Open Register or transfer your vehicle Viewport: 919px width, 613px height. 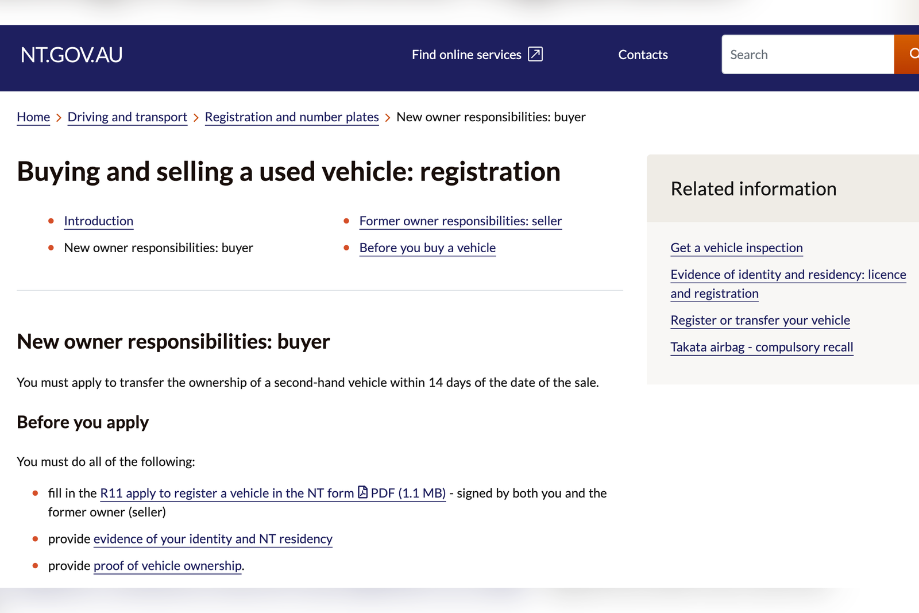click(x=759, y=320)
